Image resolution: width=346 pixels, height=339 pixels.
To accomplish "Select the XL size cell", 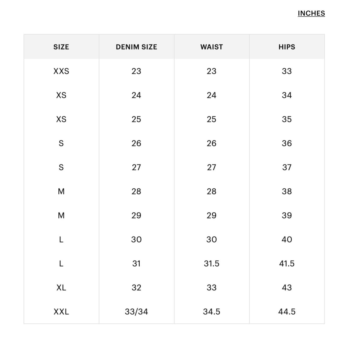I will (x=61, y=287).
